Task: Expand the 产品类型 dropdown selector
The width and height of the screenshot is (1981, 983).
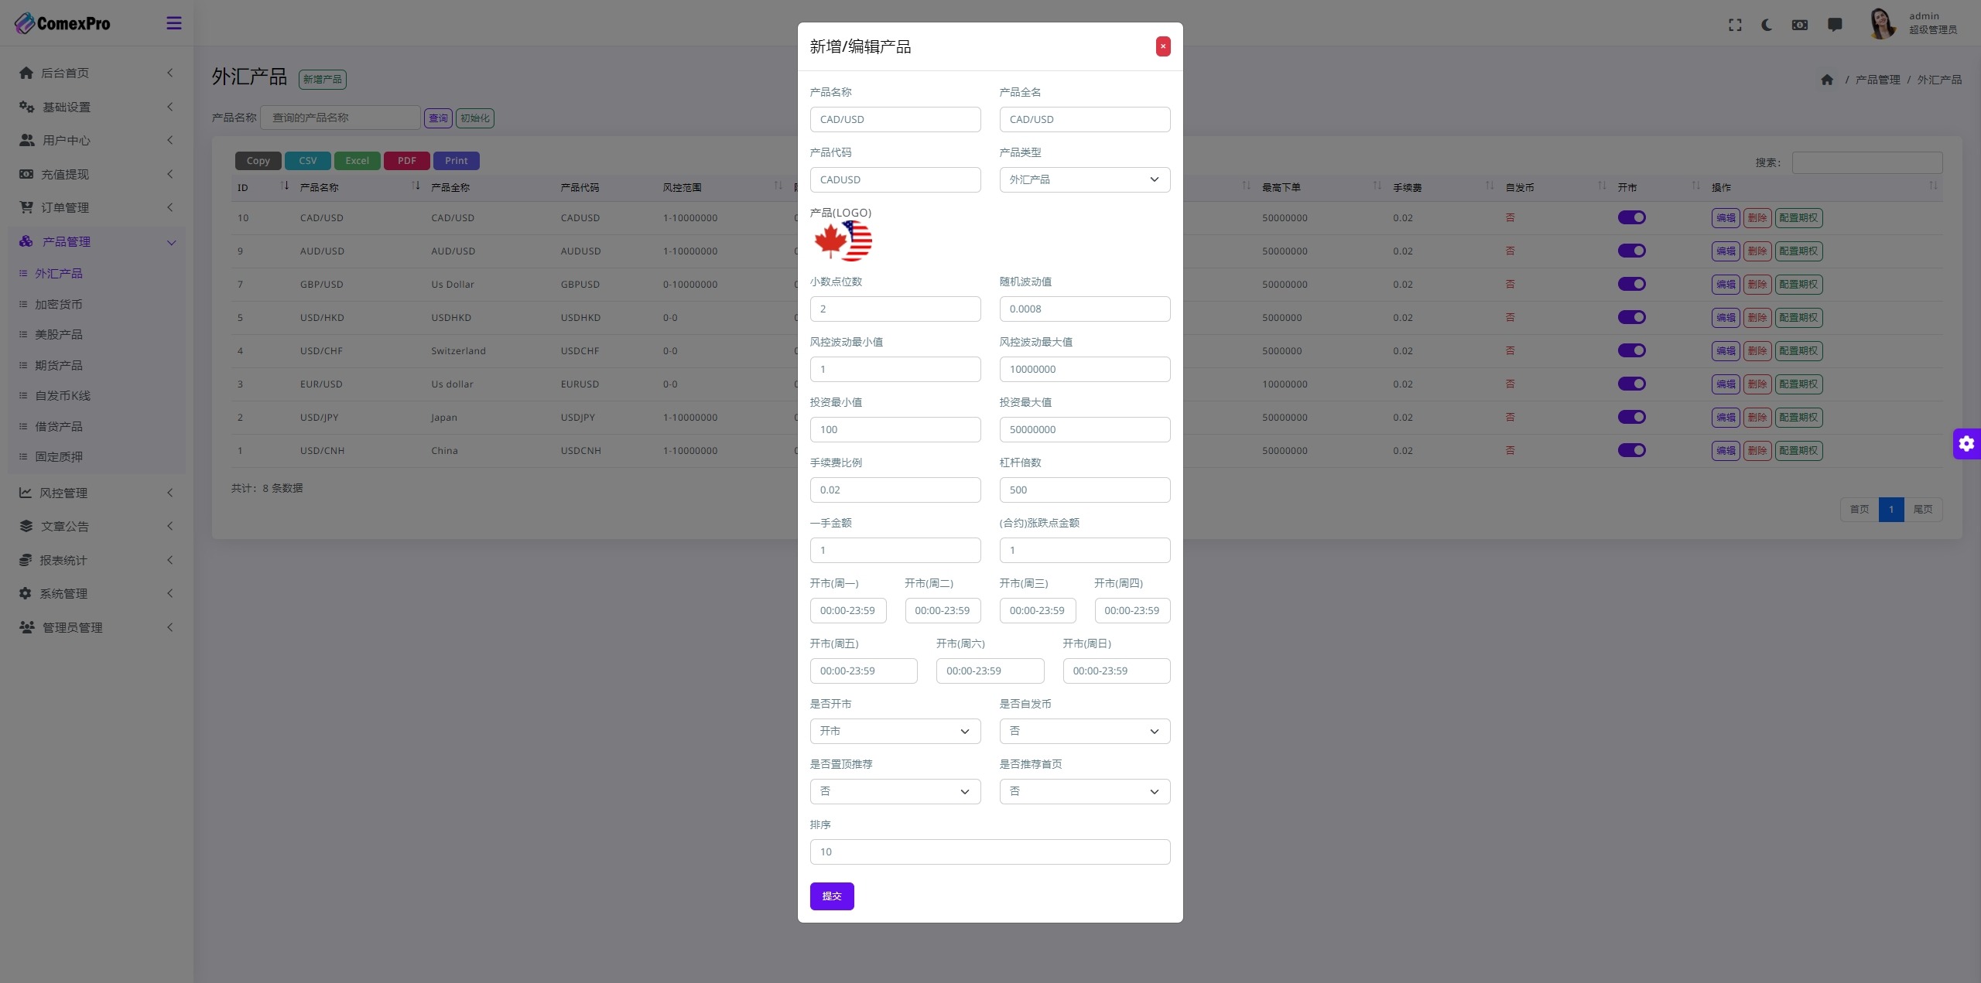Action: click(1084, 179)
